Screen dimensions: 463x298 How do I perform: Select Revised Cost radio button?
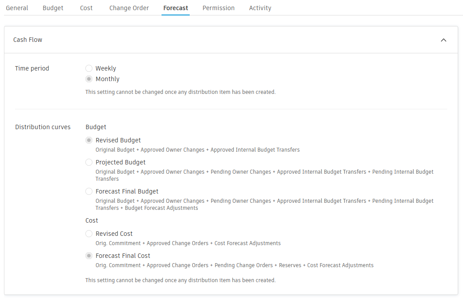coord(89,234)
